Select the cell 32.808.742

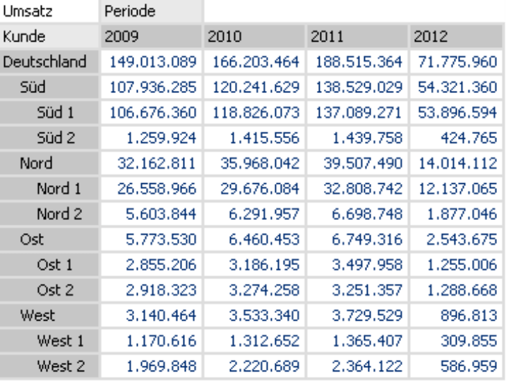(x=357, y=189)
